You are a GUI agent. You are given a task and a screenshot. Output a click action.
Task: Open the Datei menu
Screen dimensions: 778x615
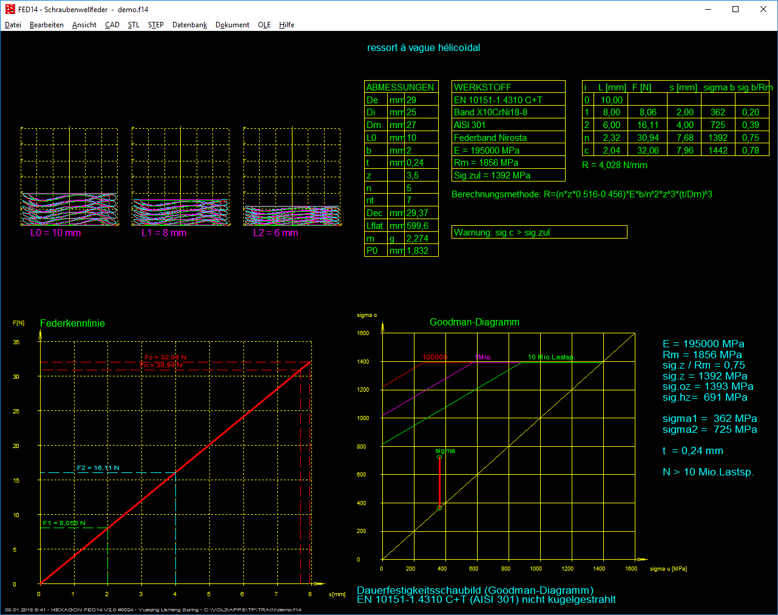coord(13,25)
